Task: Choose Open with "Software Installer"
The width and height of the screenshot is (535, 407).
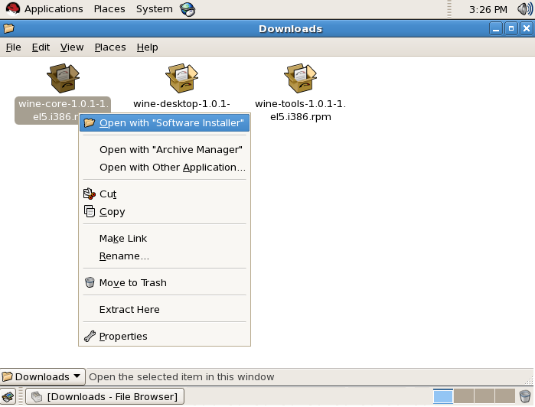Action: pyautogui.click(x=165, y=123)
